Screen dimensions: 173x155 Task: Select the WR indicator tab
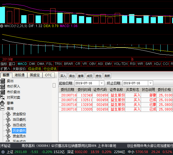140,64
